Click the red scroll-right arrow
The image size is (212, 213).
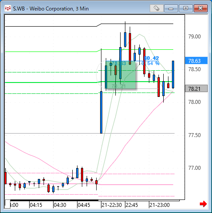tap(203, 204)
